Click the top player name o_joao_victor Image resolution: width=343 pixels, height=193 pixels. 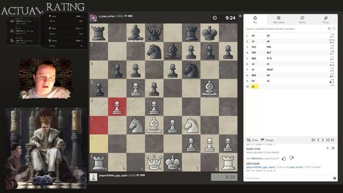(x=107, y=16)
